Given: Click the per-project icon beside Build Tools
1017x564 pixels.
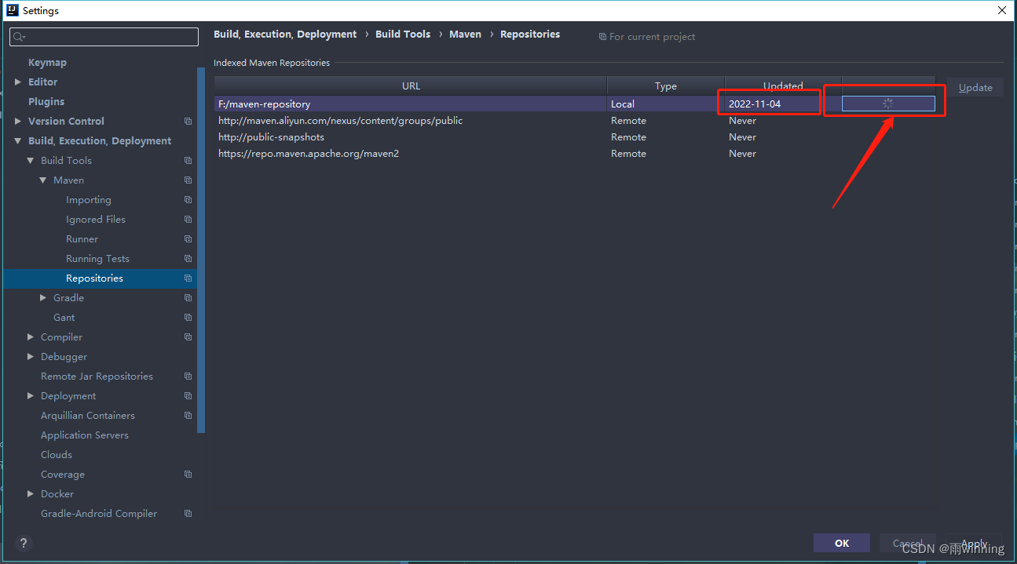Looking at the screenshot, I should coord(188,161).
